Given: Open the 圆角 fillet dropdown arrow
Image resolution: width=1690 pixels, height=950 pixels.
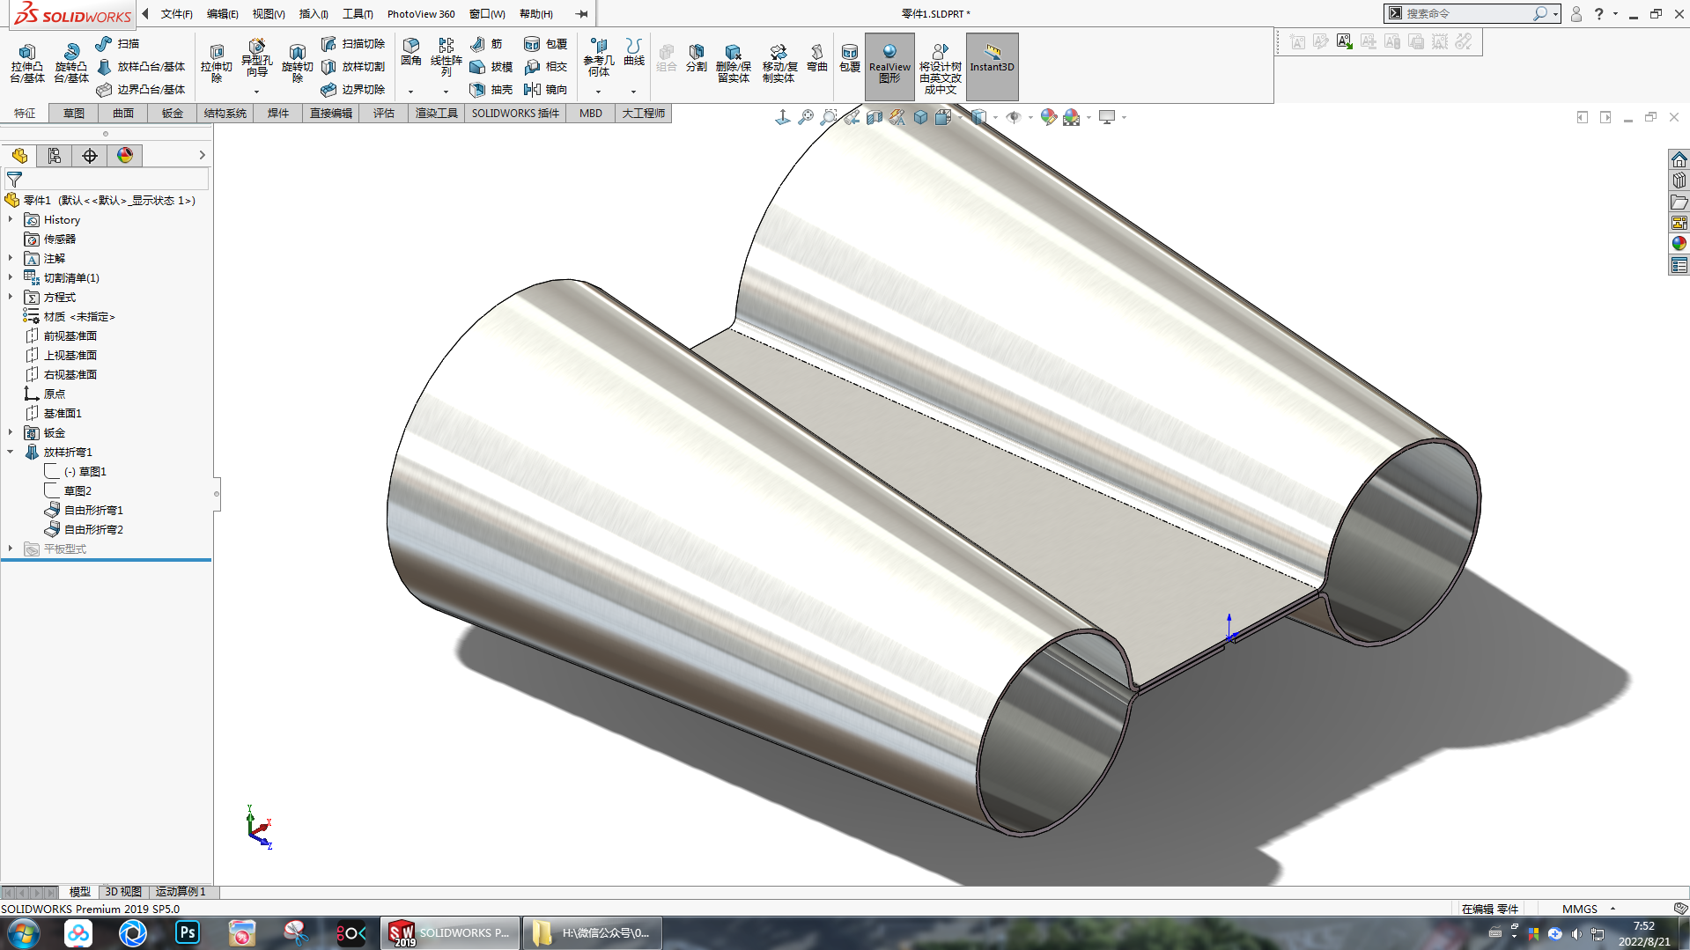Looking at the screenshot, I should point(410,92).
